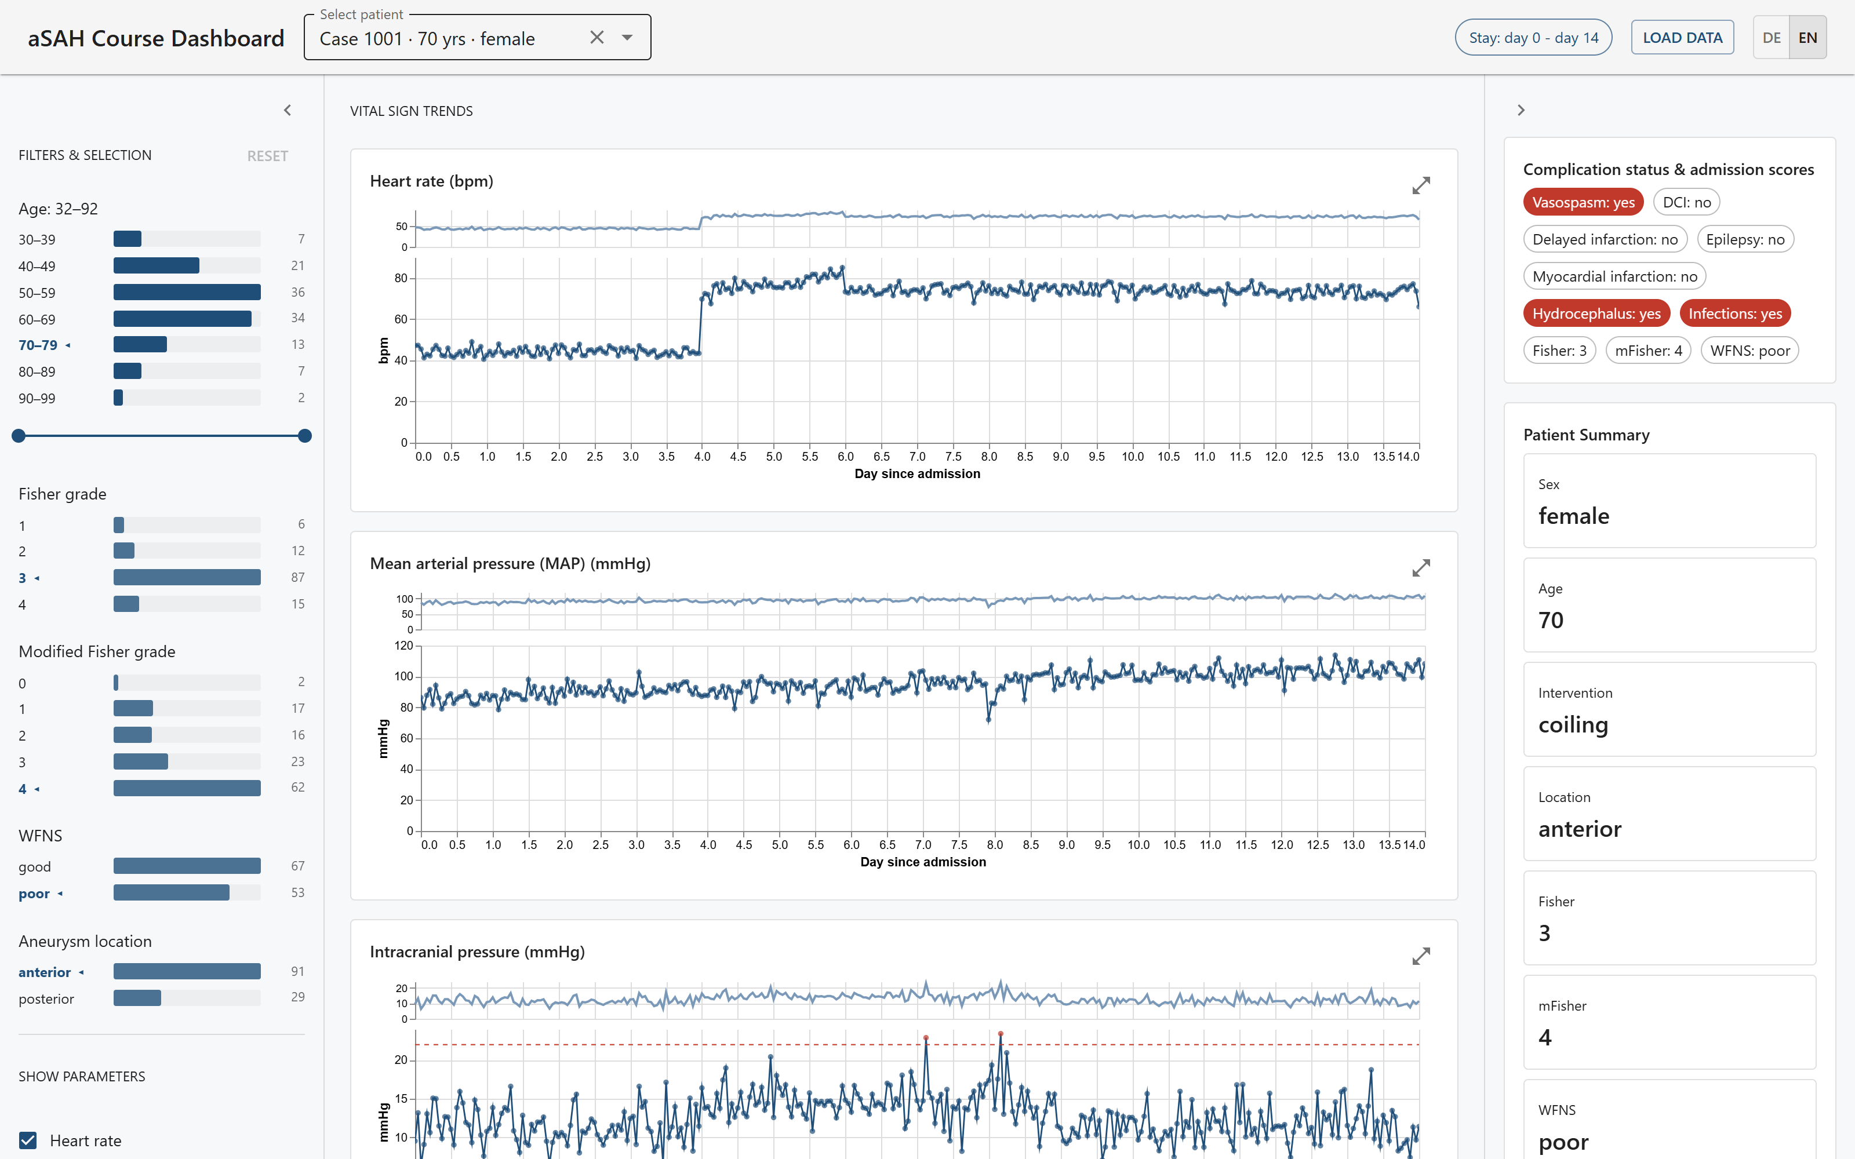Filter aneurysm location posterior

point(162,998)
